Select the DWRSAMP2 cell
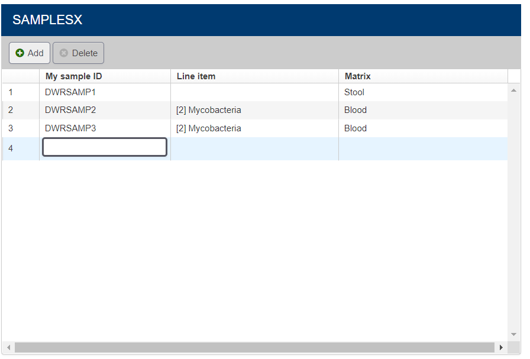 tap(70, 110)
